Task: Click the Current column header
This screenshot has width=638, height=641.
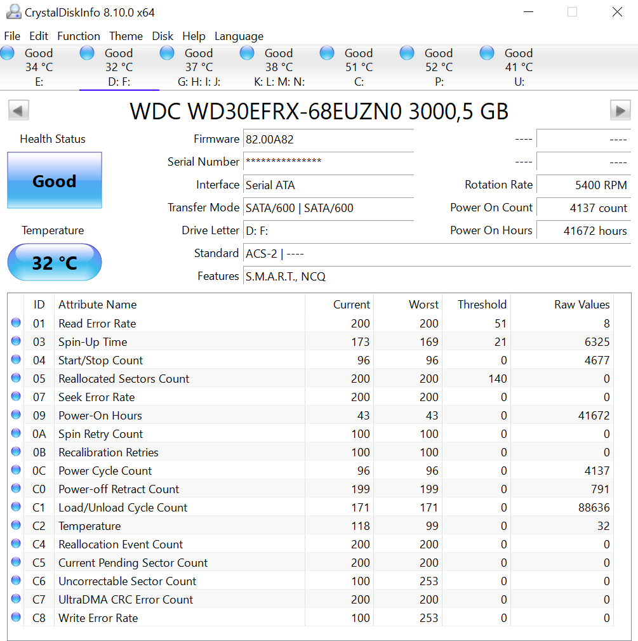Action: 339,305
